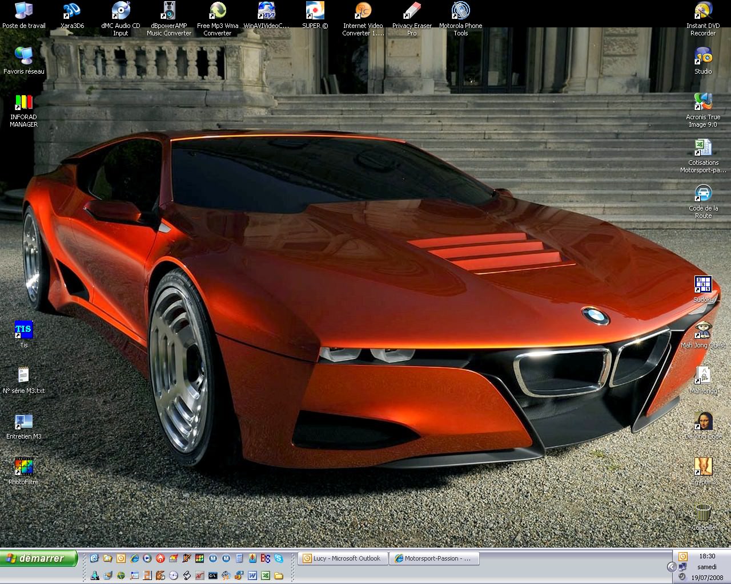
Task: Launch Da Vinci Code shortcut
Action: [x=703, y=426]
